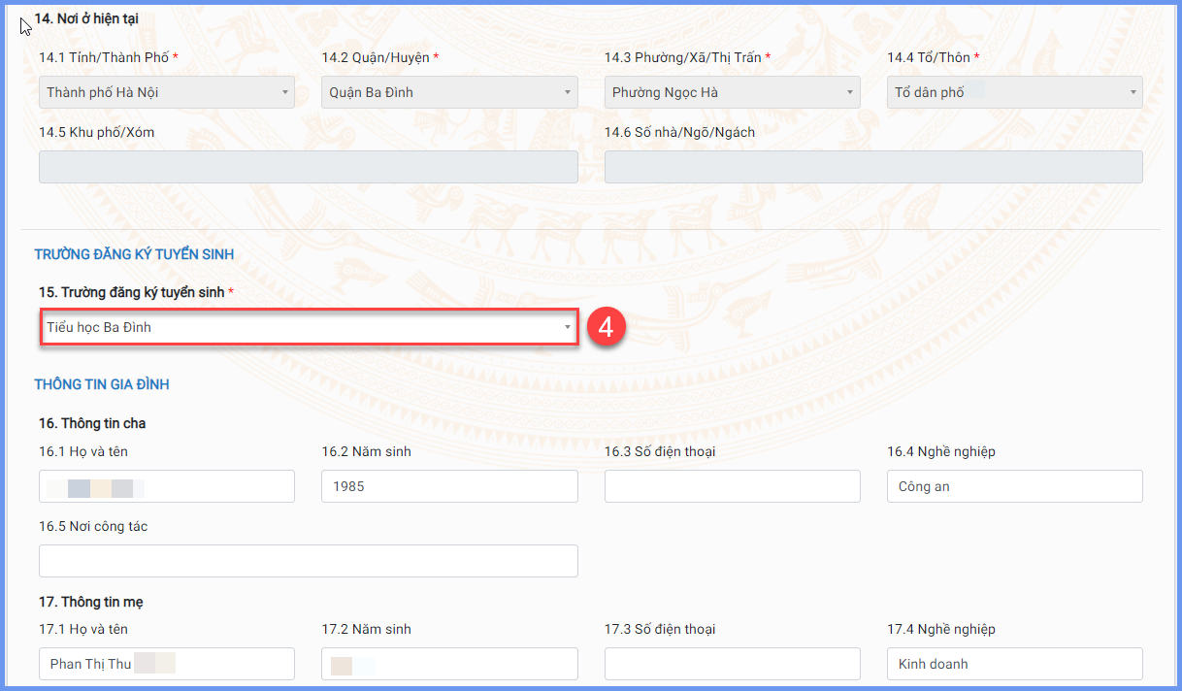
Task: Click the '17.1 Họ và tên' label text
Action: click(83, 629)
